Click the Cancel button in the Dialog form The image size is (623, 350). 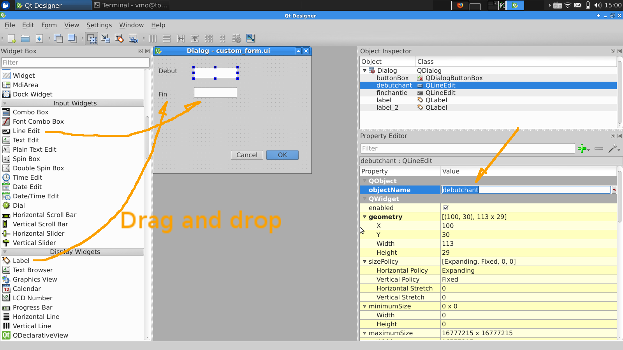coord(247,155)
